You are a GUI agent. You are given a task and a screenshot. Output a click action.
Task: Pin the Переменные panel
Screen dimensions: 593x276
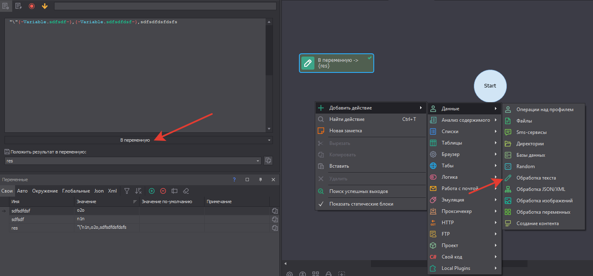pos(260,180)
